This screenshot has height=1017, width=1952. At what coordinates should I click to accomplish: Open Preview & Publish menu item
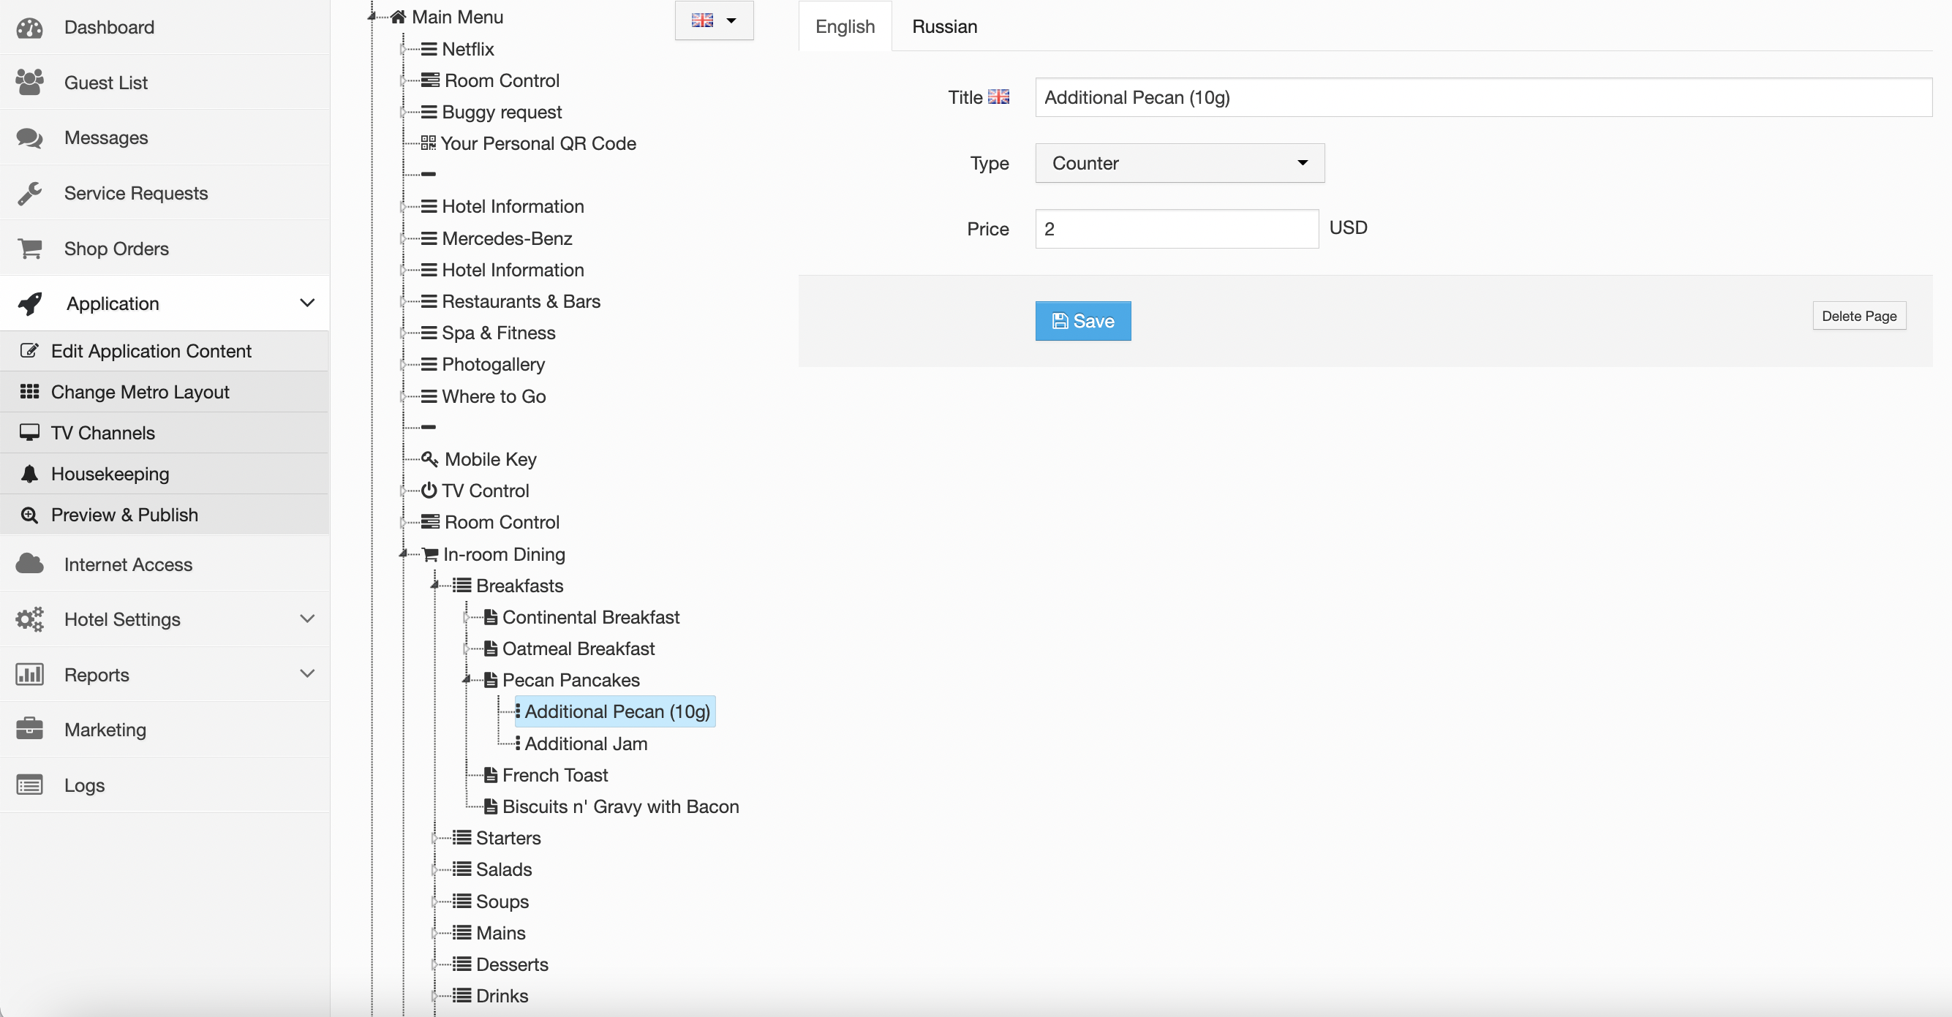(x=165, y=515)
